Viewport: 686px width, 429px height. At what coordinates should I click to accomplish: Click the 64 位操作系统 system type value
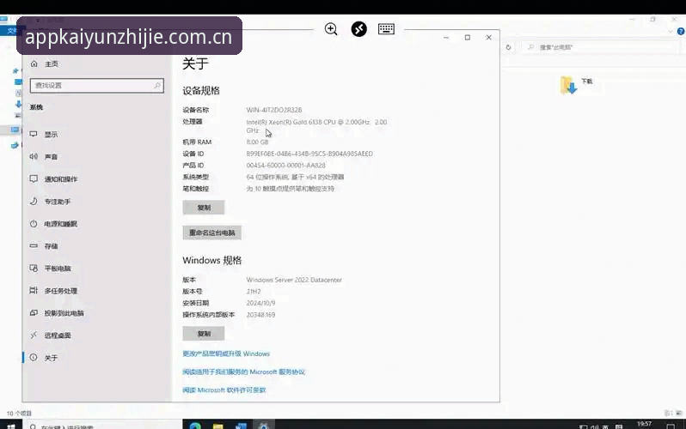pos(295,177)
